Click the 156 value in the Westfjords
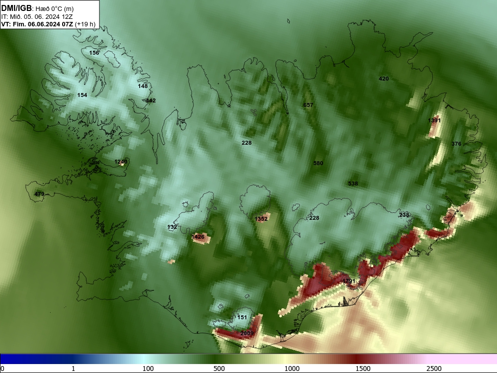Image resolution: width=497 pixels, height=373 pixels. 94,53
